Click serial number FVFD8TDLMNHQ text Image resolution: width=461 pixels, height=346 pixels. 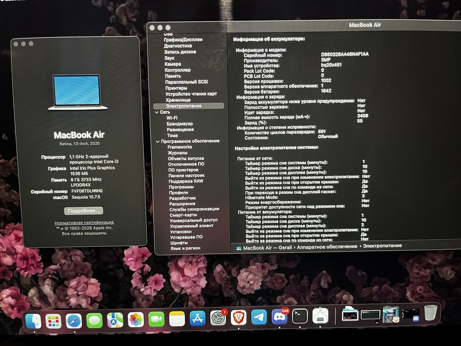[x=87, y=191]
